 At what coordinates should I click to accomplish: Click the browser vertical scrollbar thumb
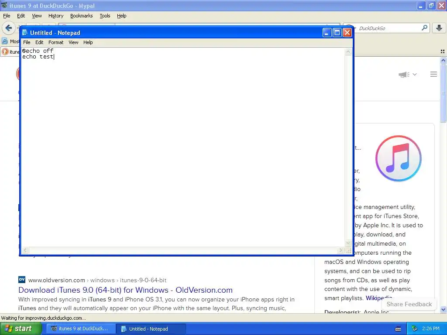pos(444,93)
